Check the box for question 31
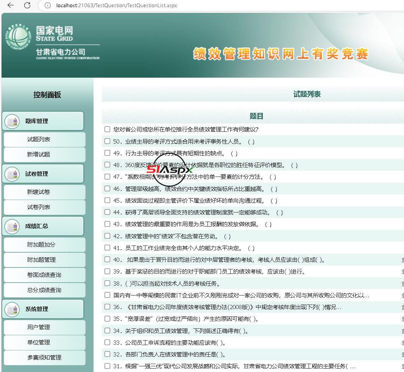Viewport: 404px width, 372px height. click(x=107, y=366)
